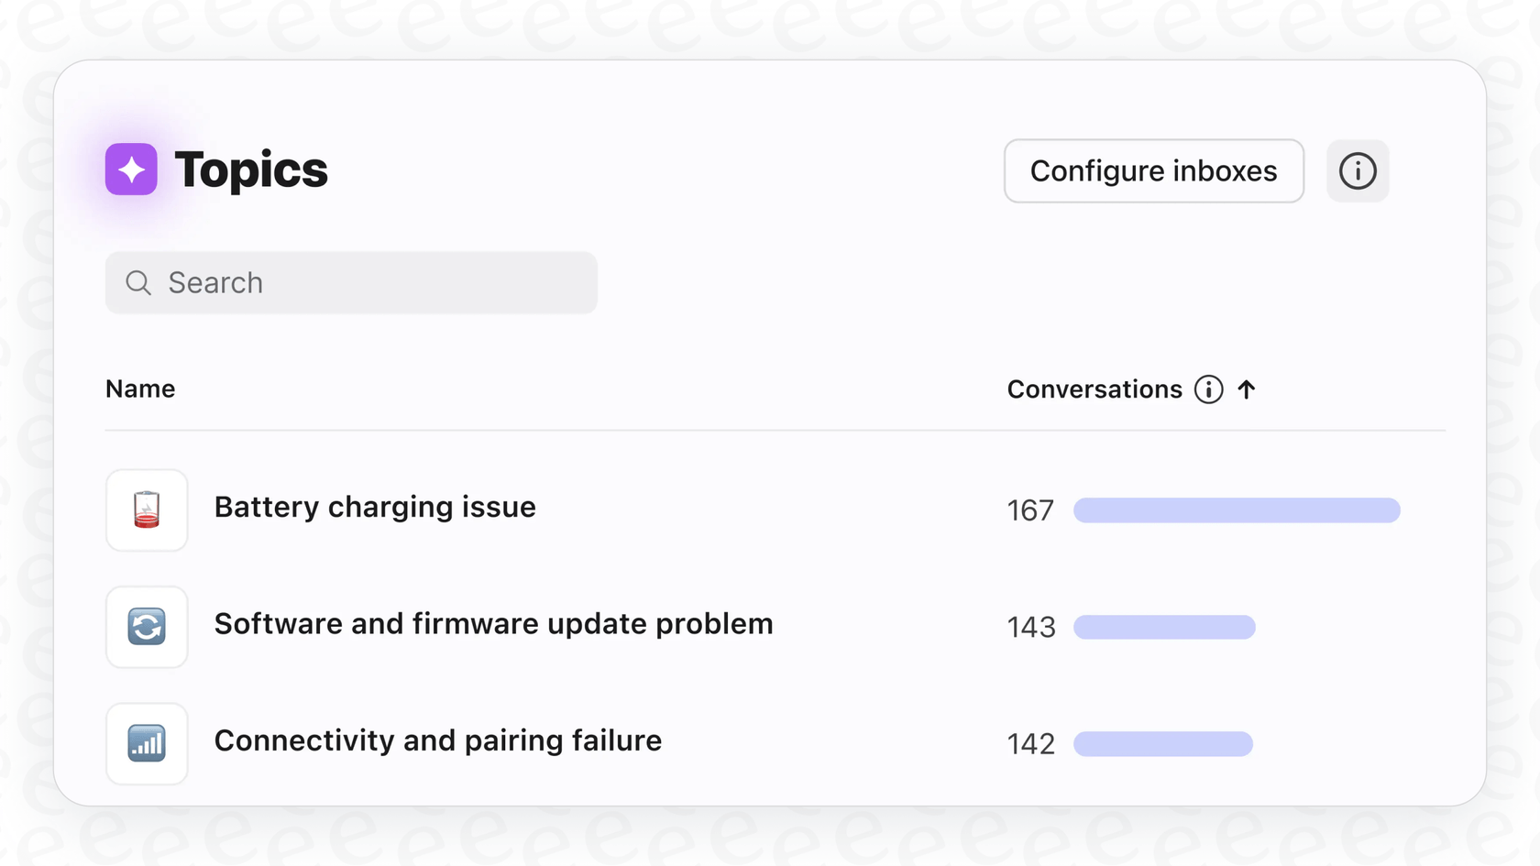This screenshot has height=866, width=1540.
Task: Open the Battery charging issue topic
Action: click(x=375, y=507)
